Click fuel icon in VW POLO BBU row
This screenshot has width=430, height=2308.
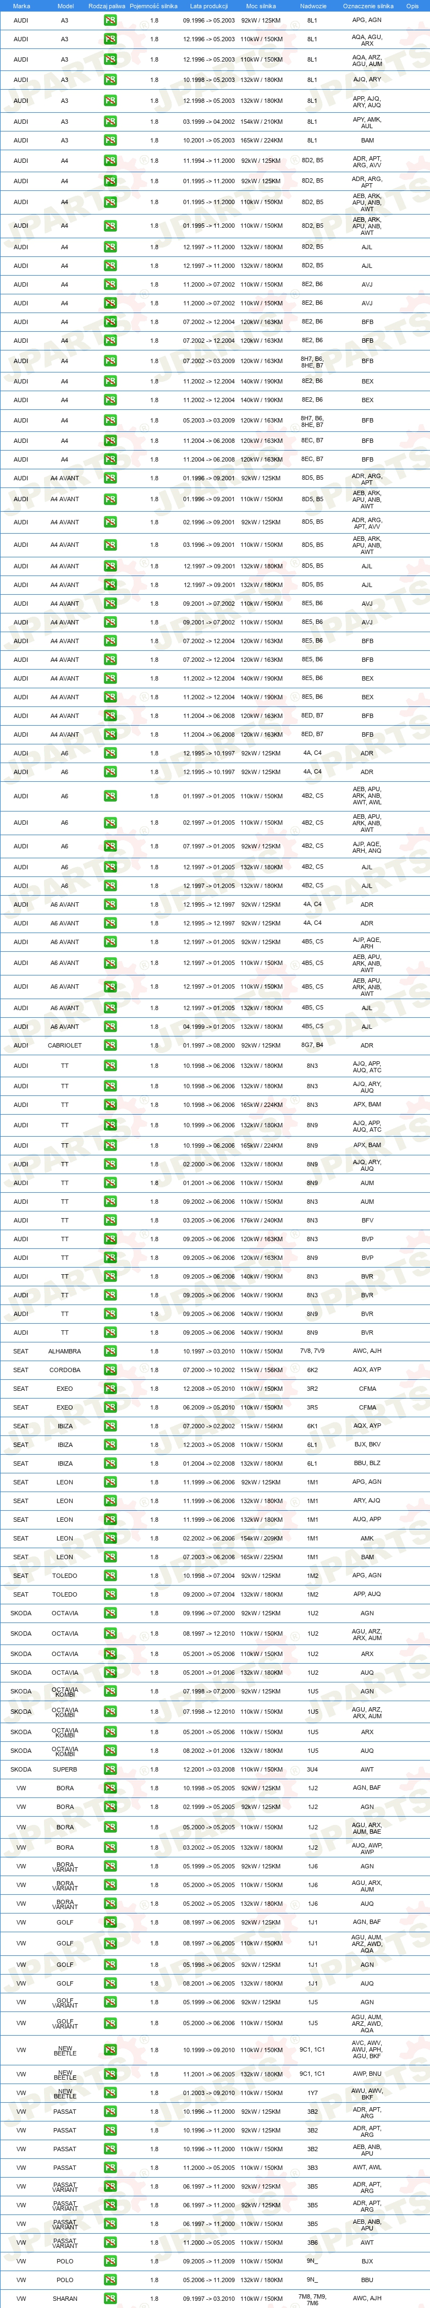click(x=109, y=2280)
